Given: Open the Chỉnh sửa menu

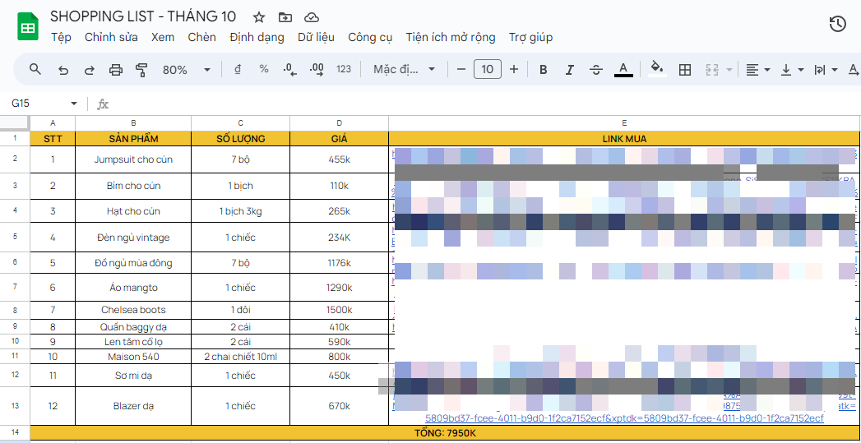Looking at the screenshot, I should [111, 37].
